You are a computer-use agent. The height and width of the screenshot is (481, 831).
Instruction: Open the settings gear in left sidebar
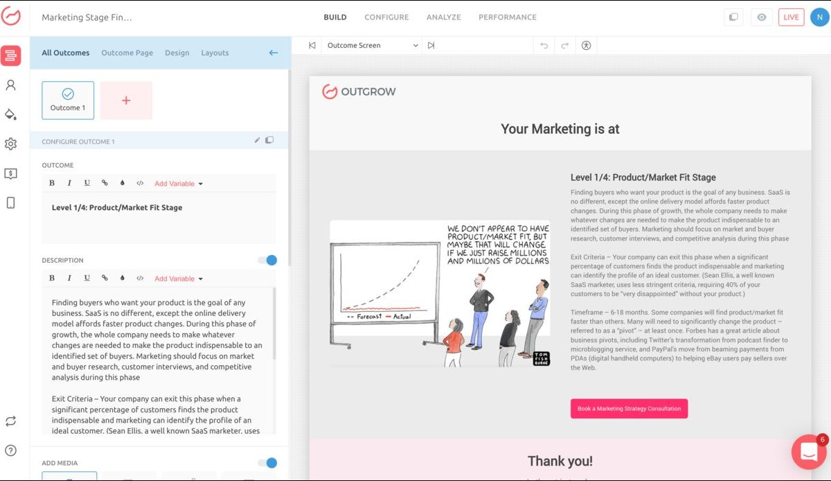(10, 144)
